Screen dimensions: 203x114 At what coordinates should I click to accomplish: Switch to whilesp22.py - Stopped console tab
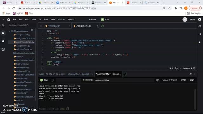tap(78, 74)
